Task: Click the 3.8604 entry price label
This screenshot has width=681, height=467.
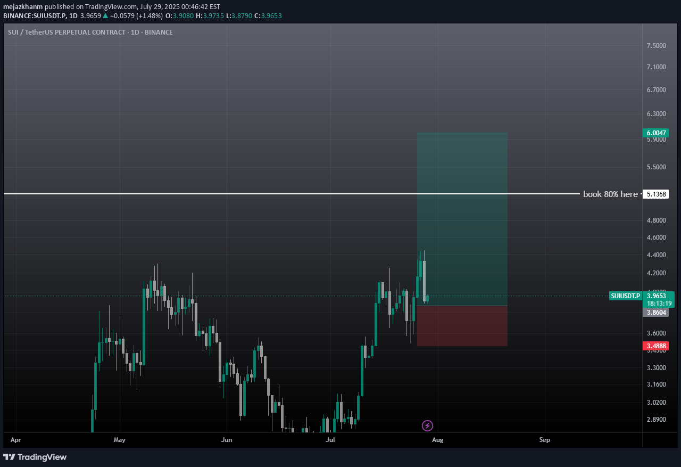Action: click(655, 313)
